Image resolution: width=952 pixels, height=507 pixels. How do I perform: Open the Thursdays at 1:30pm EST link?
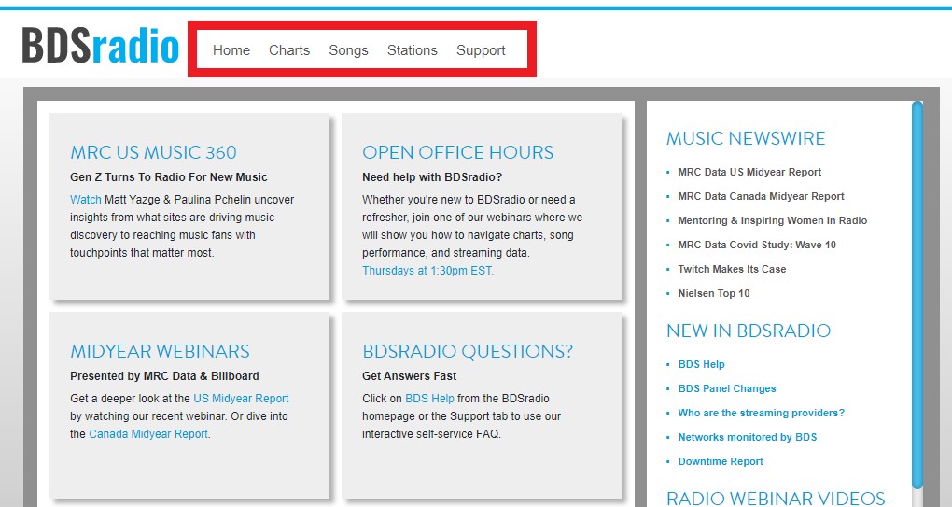[428, 270]
